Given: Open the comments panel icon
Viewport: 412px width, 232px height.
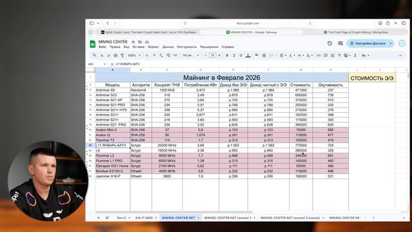Looking at the screenshot, I should 341,43.
